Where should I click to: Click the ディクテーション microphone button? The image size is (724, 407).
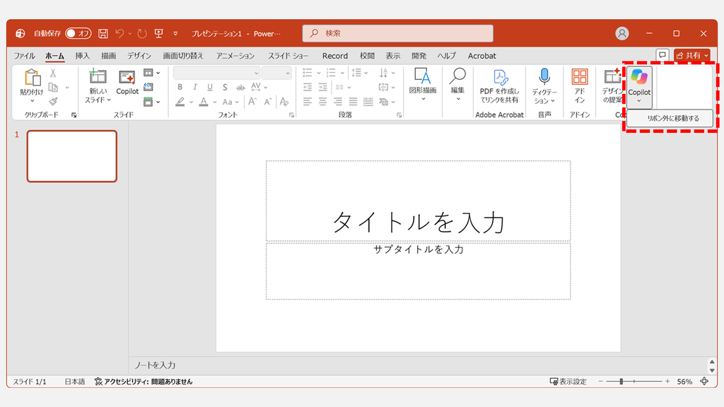pyautogui.click(x=544, y=86)
